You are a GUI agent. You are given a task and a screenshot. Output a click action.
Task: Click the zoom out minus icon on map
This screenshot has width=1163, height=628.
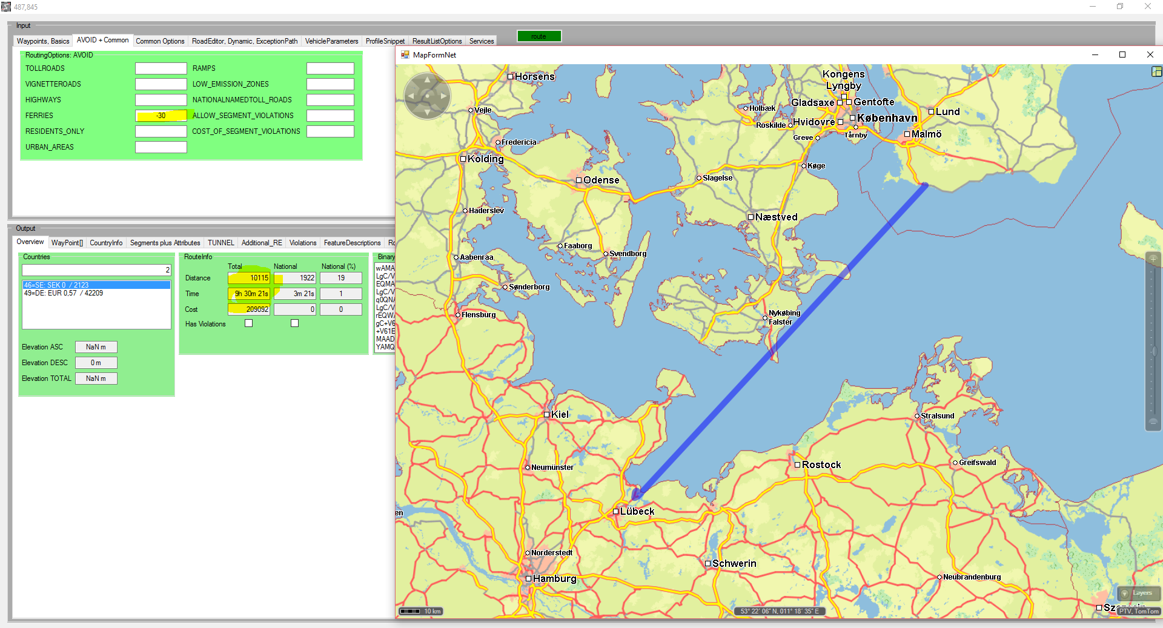1153,422
